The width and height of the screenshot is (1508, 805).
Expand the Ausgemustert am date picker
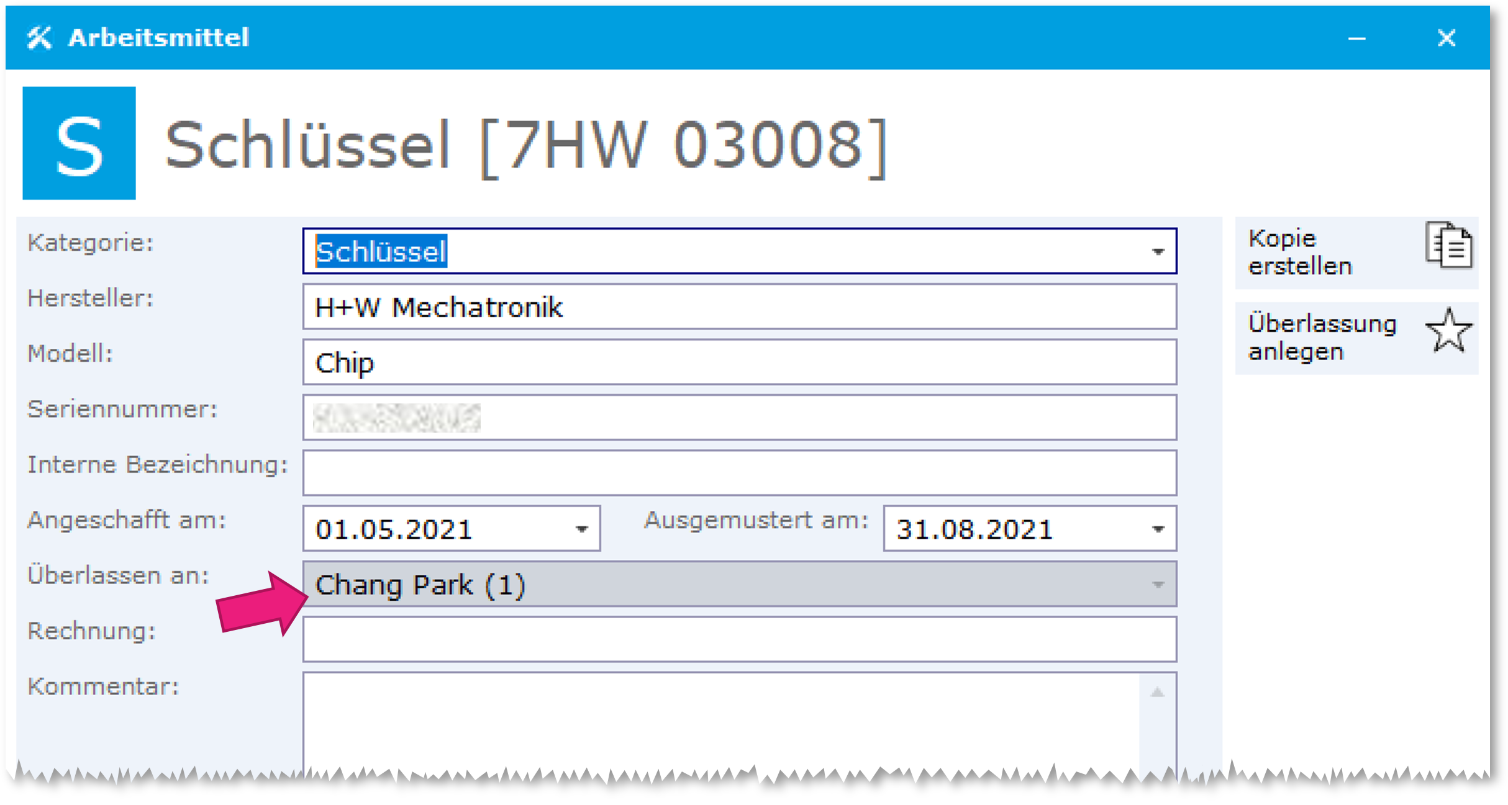coord(1158,529)
